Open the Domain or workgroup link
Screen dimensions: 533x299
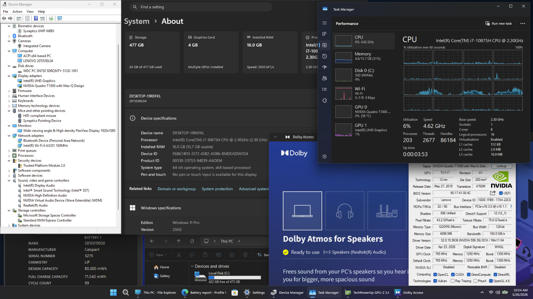[177, 189]
